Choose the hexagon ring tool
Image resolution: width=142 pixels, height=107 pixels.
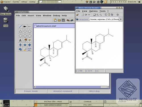click(20, 36)
